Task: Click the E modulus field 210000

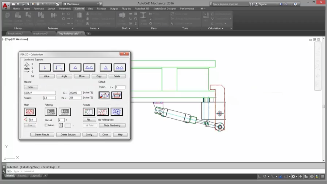Action: (75, 93)
